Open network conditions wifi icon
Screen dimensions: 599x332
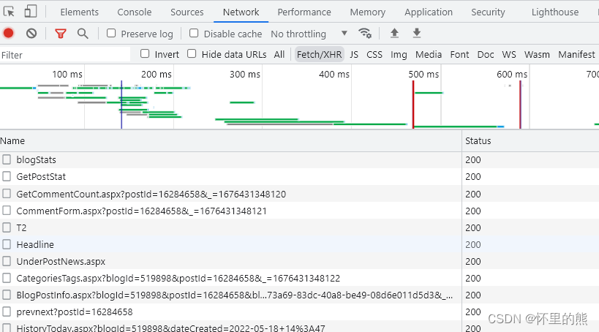pyautogui.click(x=365, y=34)
